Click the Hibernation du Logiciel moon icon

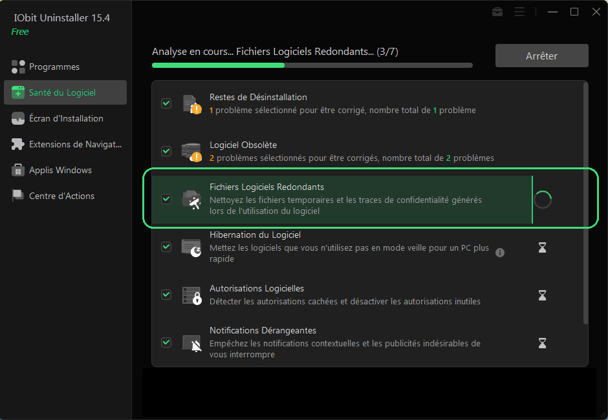(x=191, y=248)
